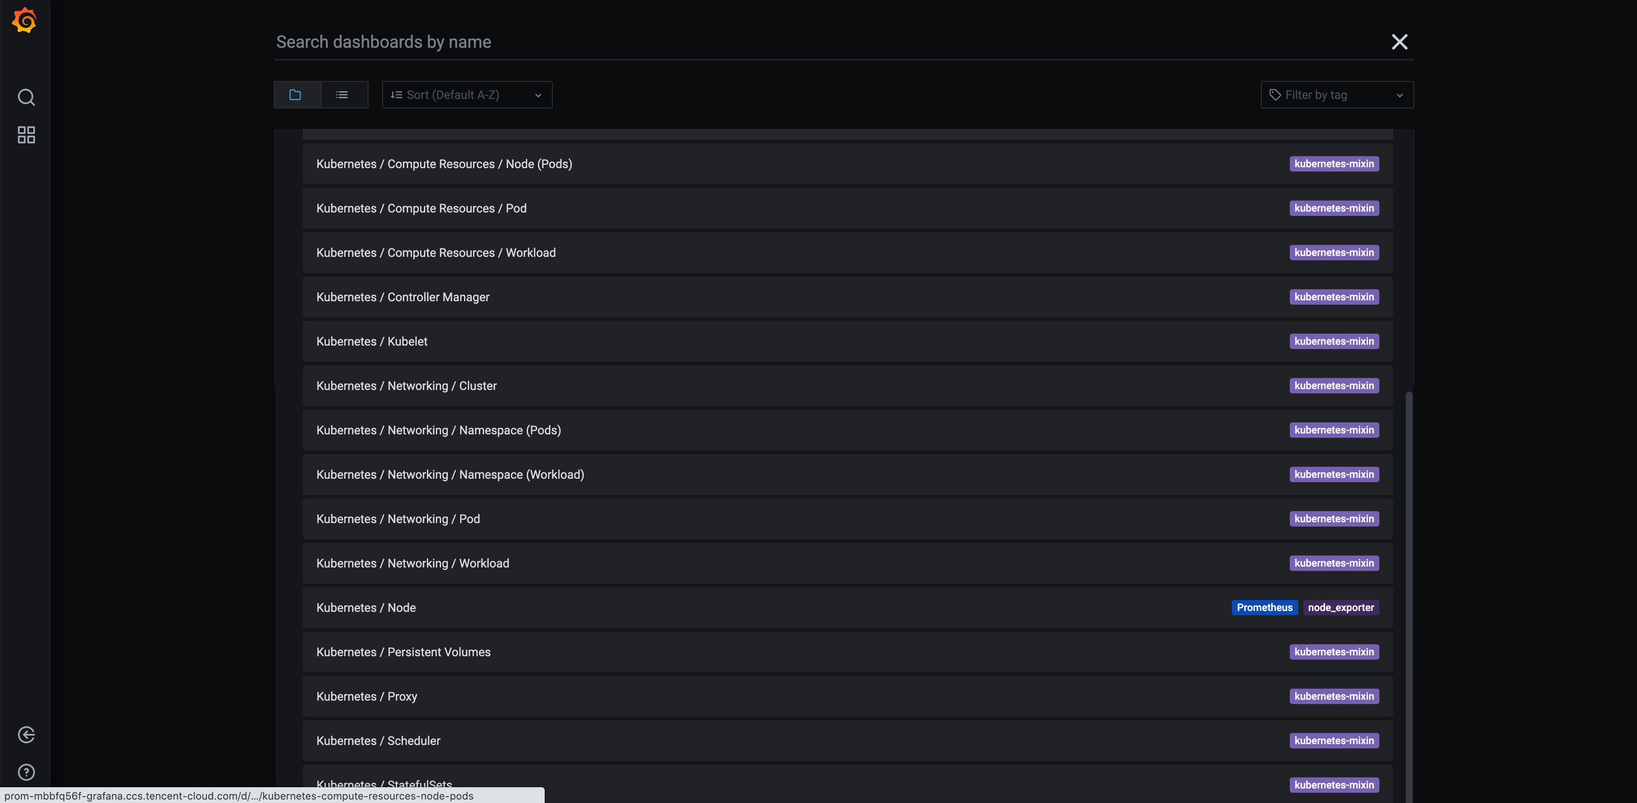Viewport: 1637px width, 803px height.
Task: Open the search icon in the sidebar
Action: [x=26, y=97]
